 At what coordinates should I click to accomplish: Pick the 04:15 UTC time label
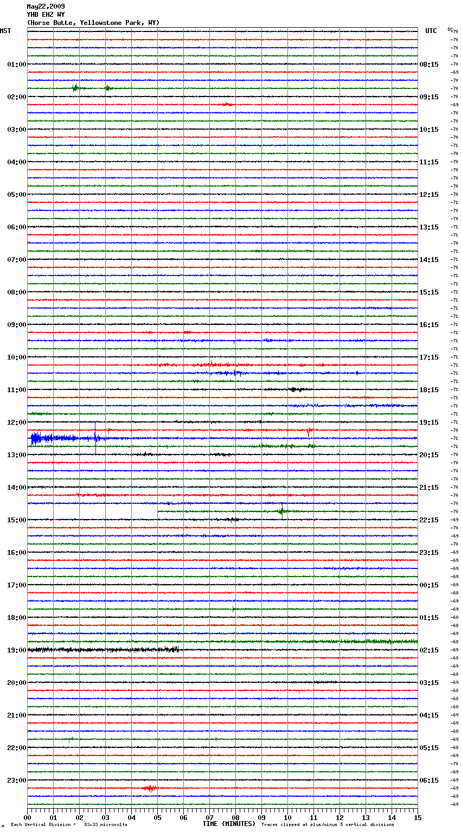coord(429,715)
